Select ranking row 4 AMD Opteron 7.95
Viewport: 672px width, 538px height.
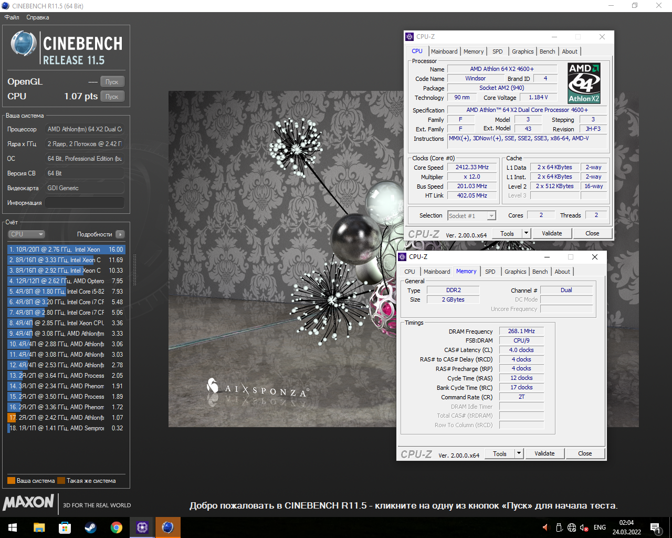pos(66,281)
